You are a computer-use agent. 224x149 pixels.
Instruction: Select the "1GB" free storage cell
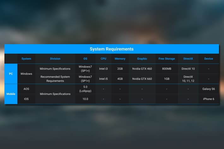pos(167,79)
